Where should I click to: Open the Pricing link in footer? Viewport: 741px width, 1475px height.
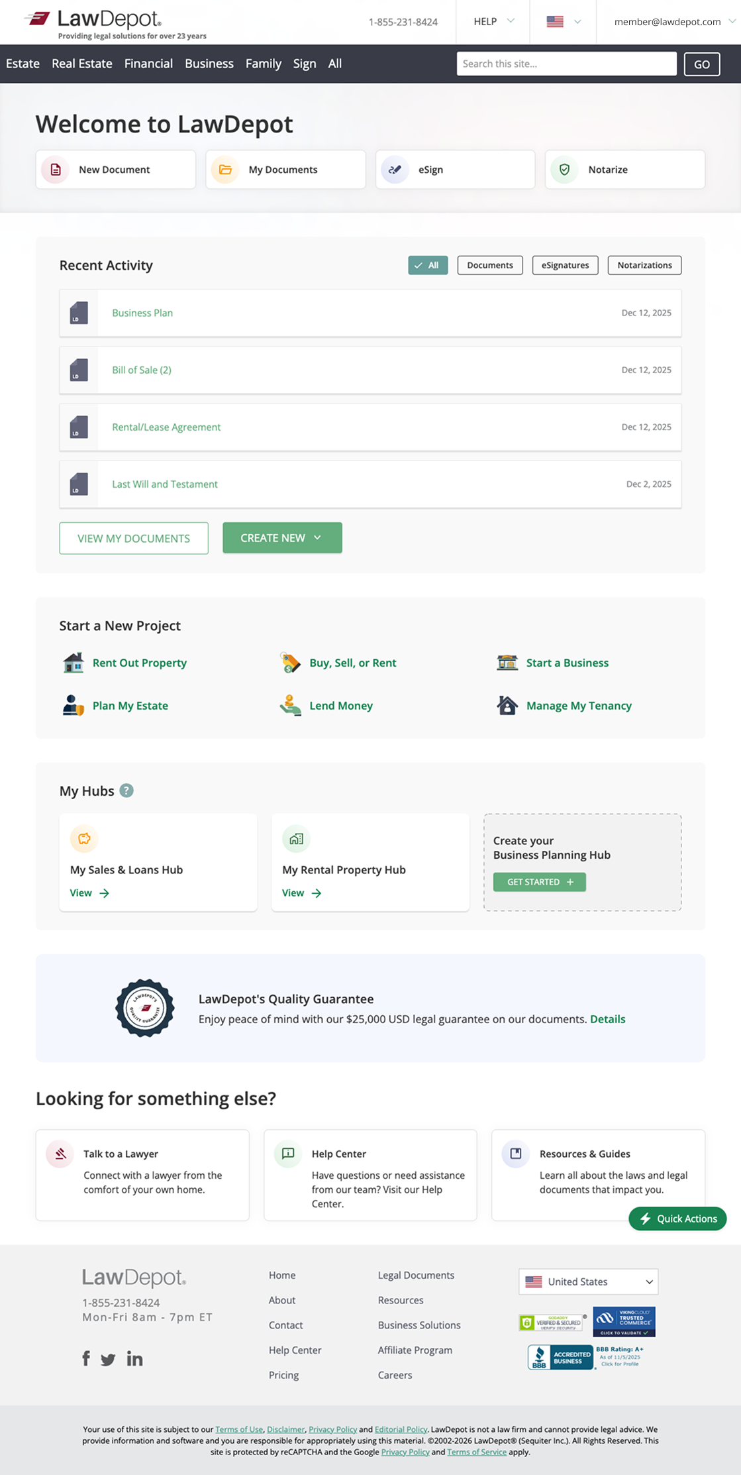pos(283,1375)
